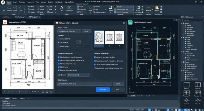Click the Kapı-01 door block thumbnail
Screen dimensions: 204x111
point(186,85)
